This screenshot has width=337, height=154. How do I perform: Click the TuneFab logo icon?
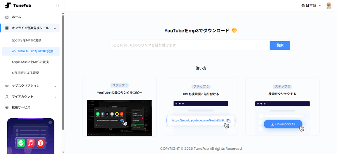(8, 5)
